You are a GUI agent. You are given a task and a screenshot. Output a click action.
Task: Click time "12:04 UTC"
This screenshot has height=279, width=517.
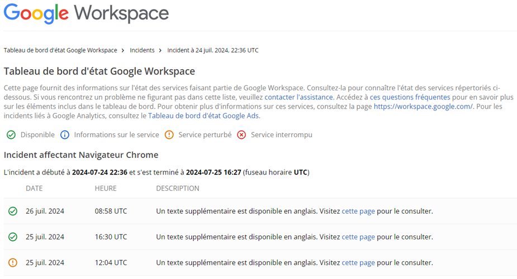pos(111,263)
